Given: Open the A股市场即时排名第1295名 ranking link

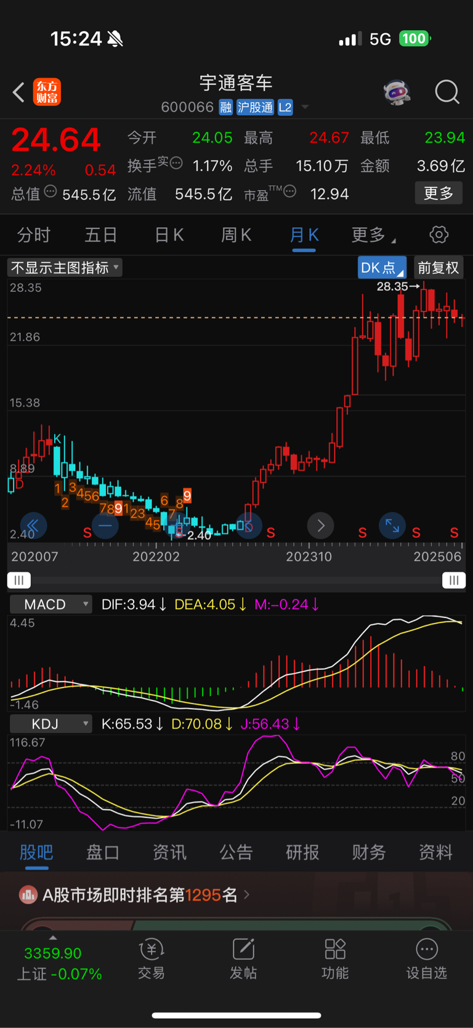Looking at the screenshot, I should click(x=134, y=894).
